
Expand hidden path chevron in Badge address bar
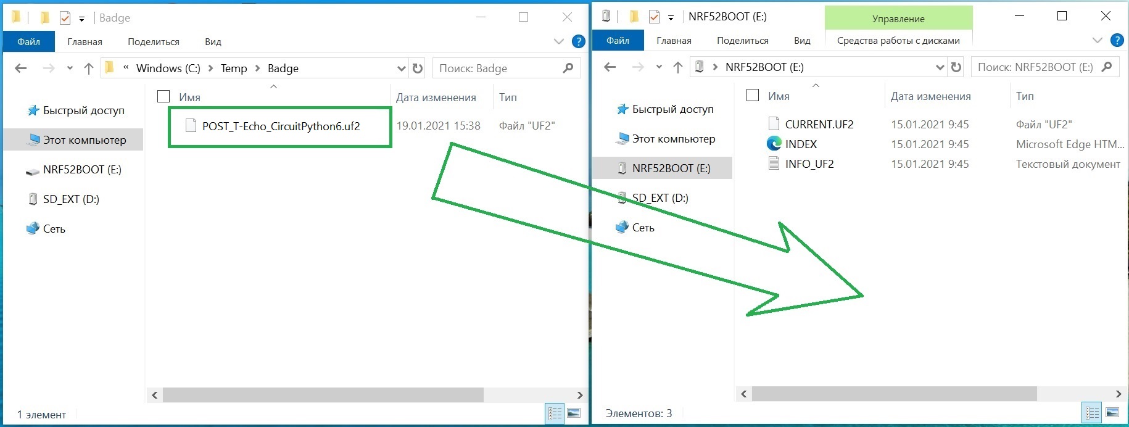click(x=126, y=68)
